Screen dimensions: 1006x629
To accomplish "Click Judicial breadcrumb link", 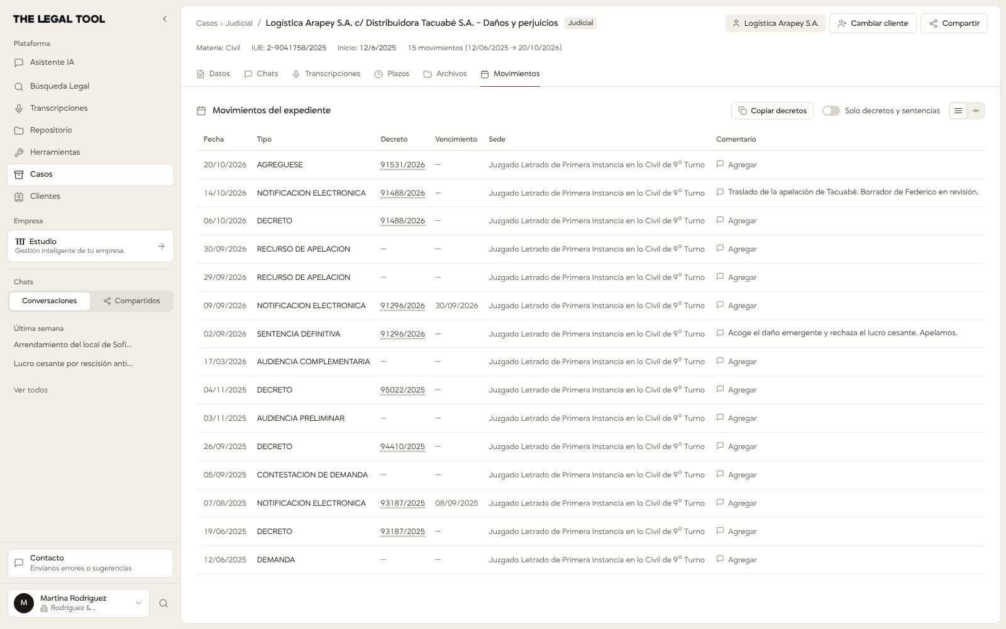I will click(239, 23).
